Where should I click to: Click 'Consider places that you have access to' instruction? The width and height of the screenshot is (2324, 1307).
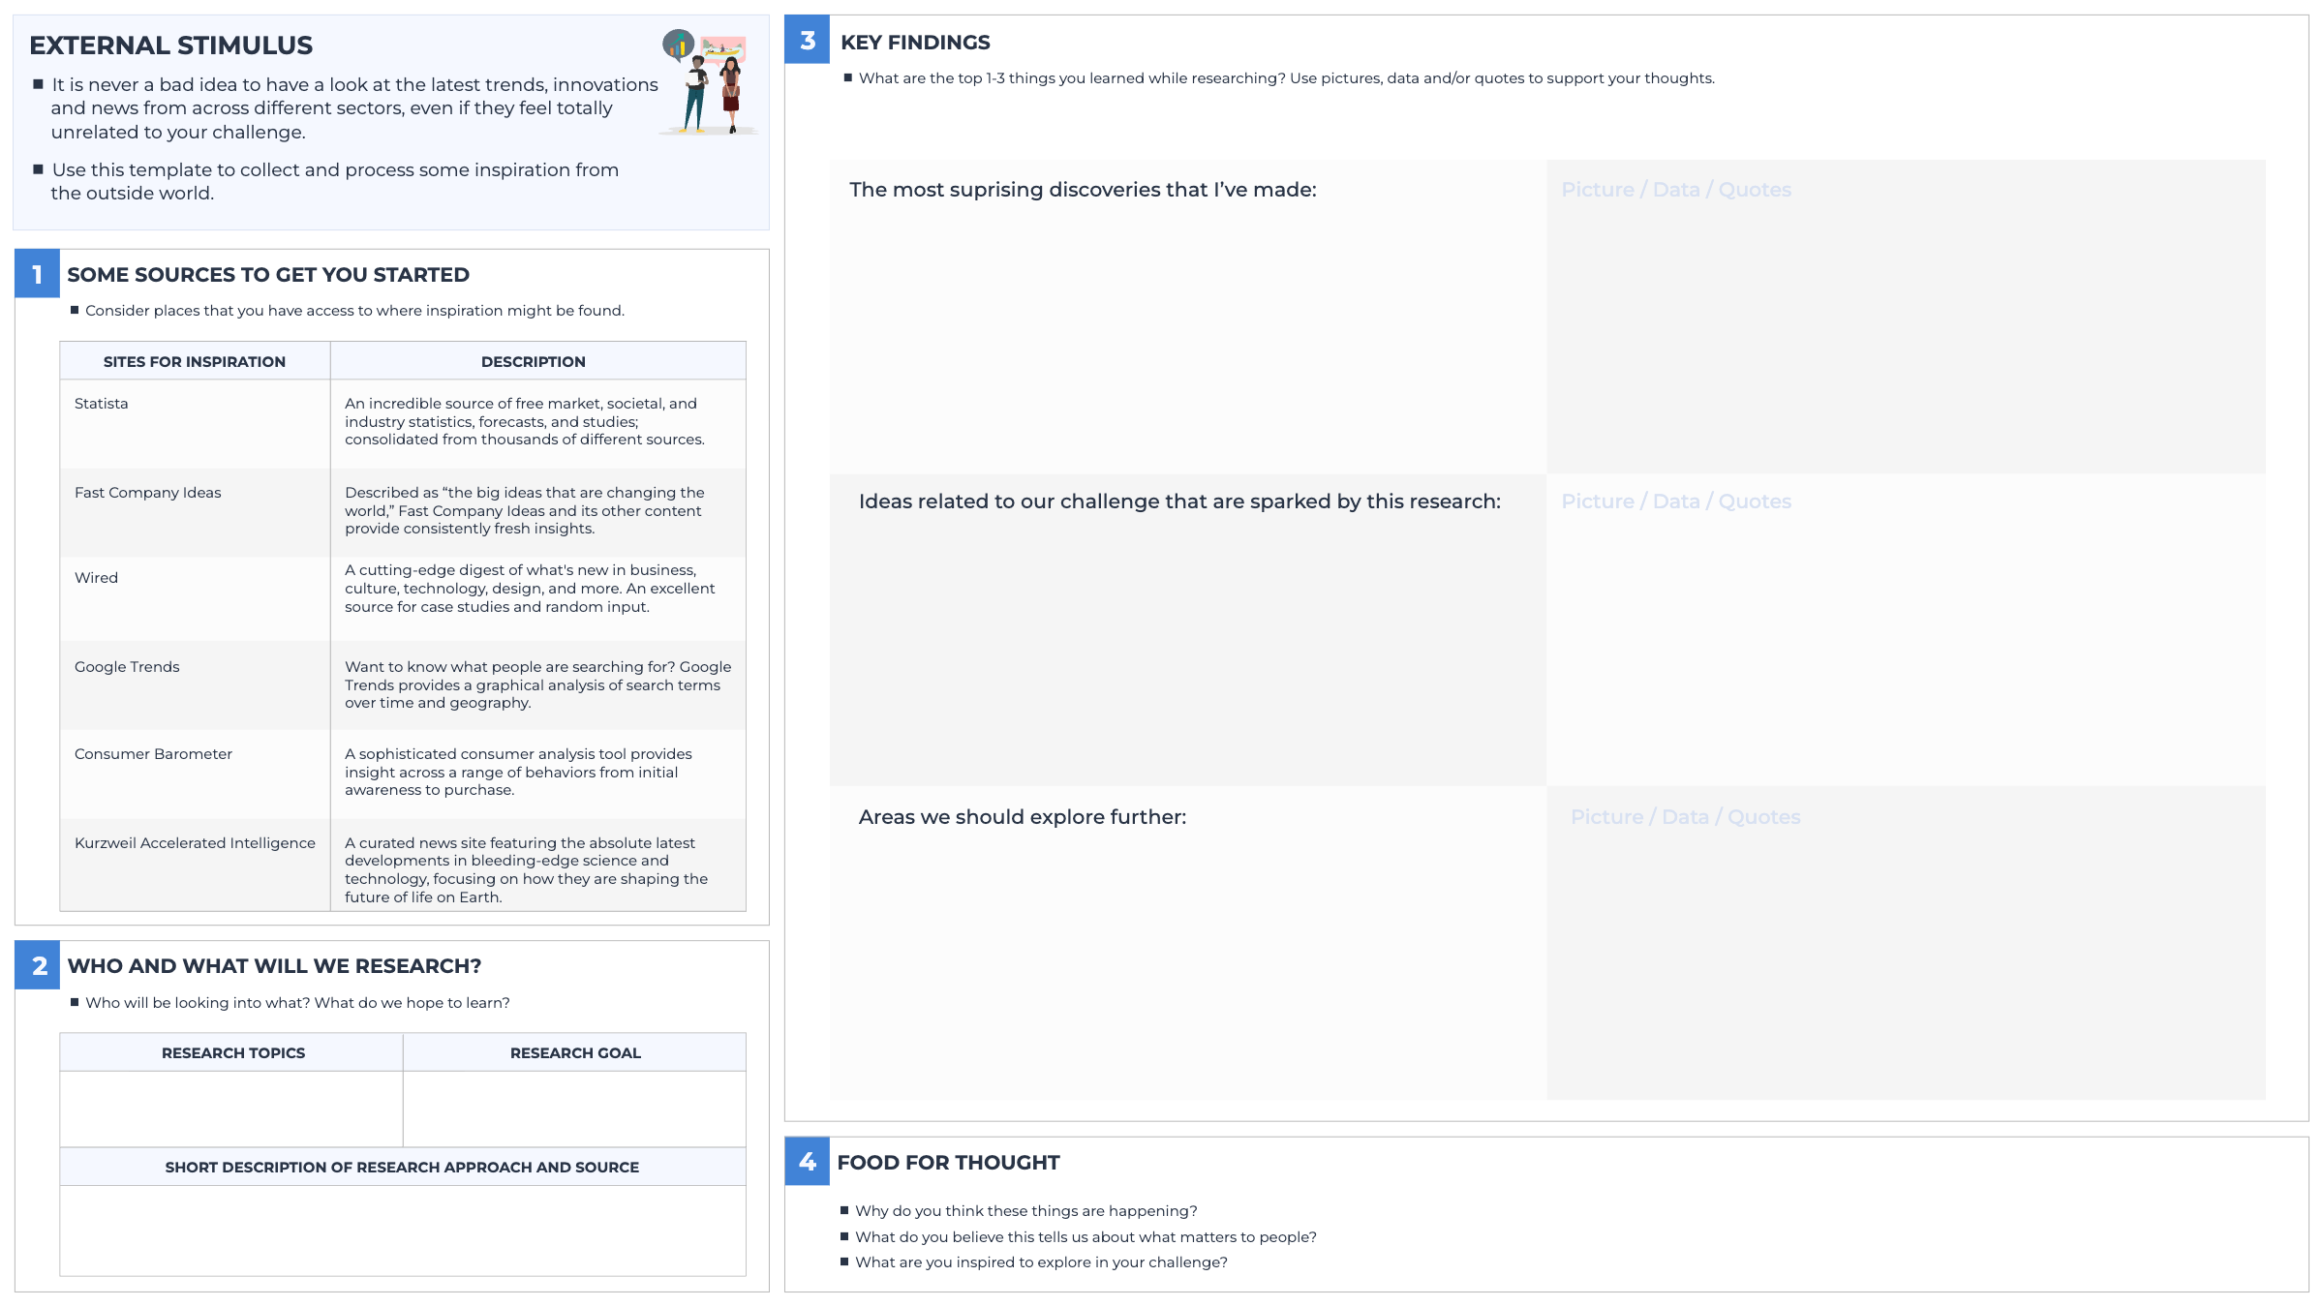coord(354,311)
